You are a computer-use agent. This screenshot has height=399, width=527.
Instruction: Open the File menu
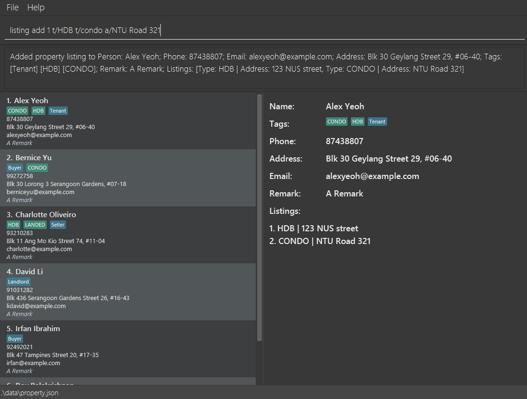tap(13, 8)
